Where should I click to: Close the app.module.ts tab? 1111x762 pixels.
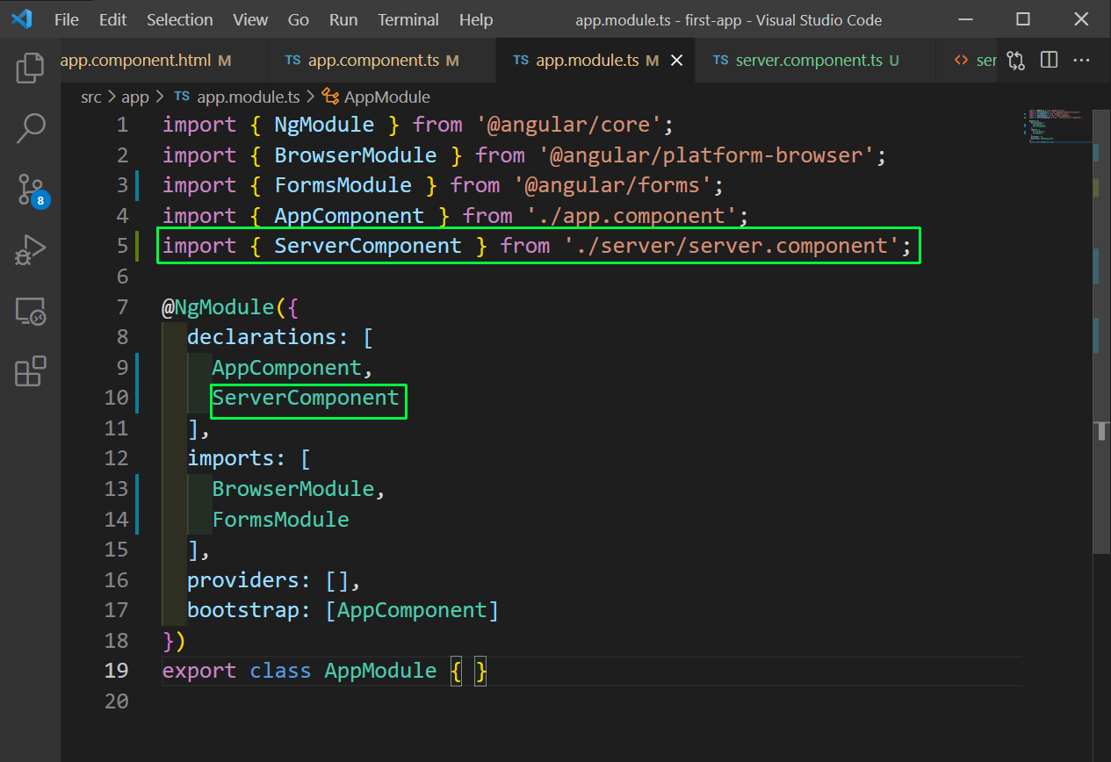tap(677, 61)
